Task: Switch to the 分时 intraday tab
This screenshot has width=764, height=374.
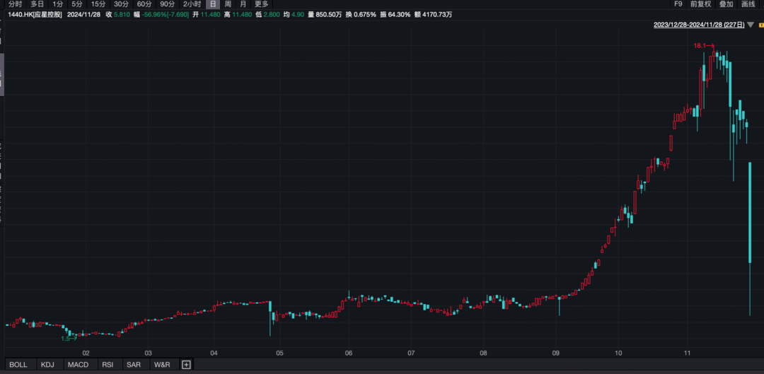Action: tap(16, 4)
